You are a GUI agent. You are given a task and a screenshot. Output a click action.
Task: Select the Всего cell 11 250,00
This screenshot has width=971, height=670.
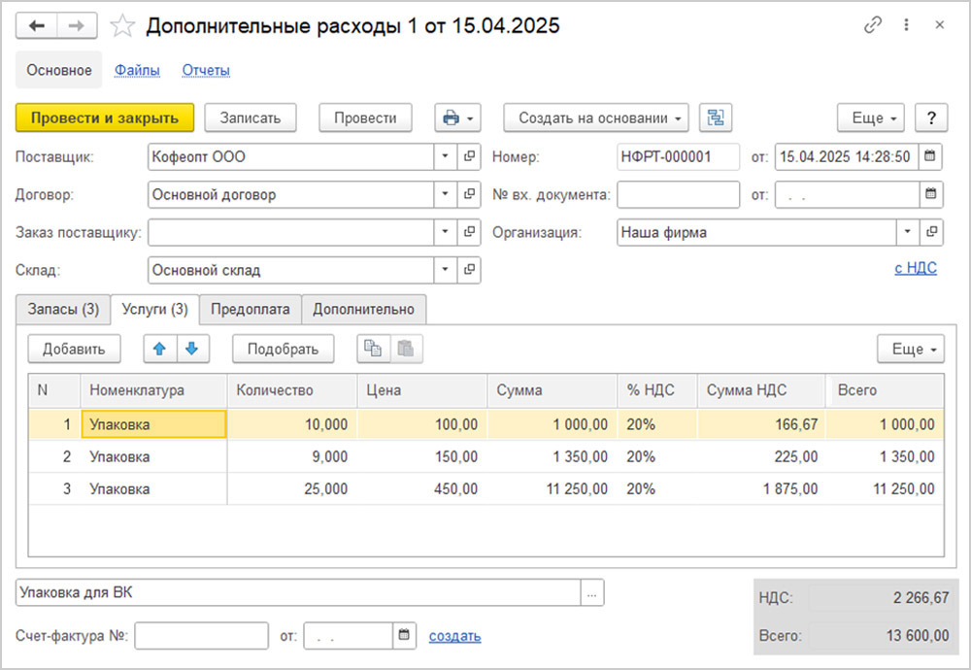click(x=885, y=488)
